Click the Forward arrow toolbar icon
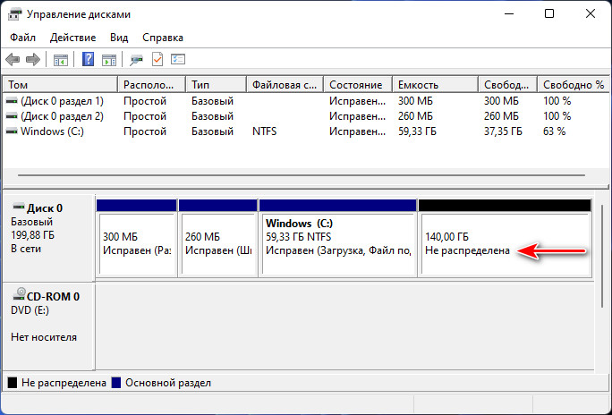The image size is (612, 415). pos(33,60)
